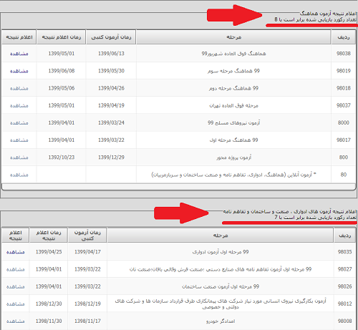Select text آزمون پروژه محور

[233, 157]
